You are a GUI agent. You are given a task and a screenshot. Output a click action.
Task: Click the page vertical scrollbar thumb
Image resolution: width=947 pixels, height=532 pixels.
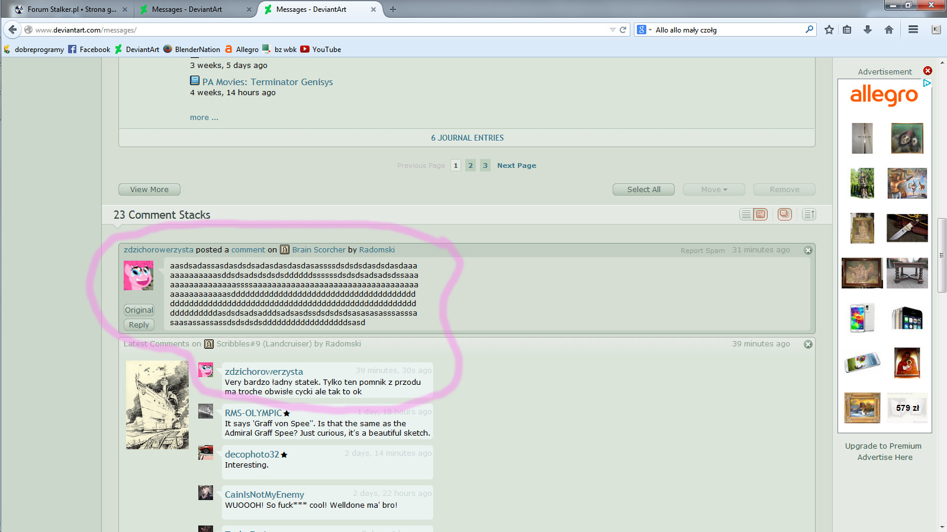point(942,255)
